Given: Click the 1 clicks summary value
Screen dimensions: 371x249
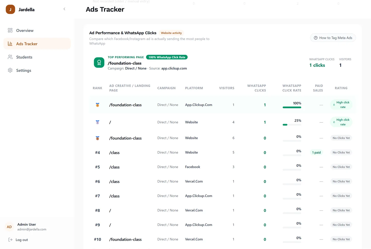Looking at the screenshot, I should point(317,65).
